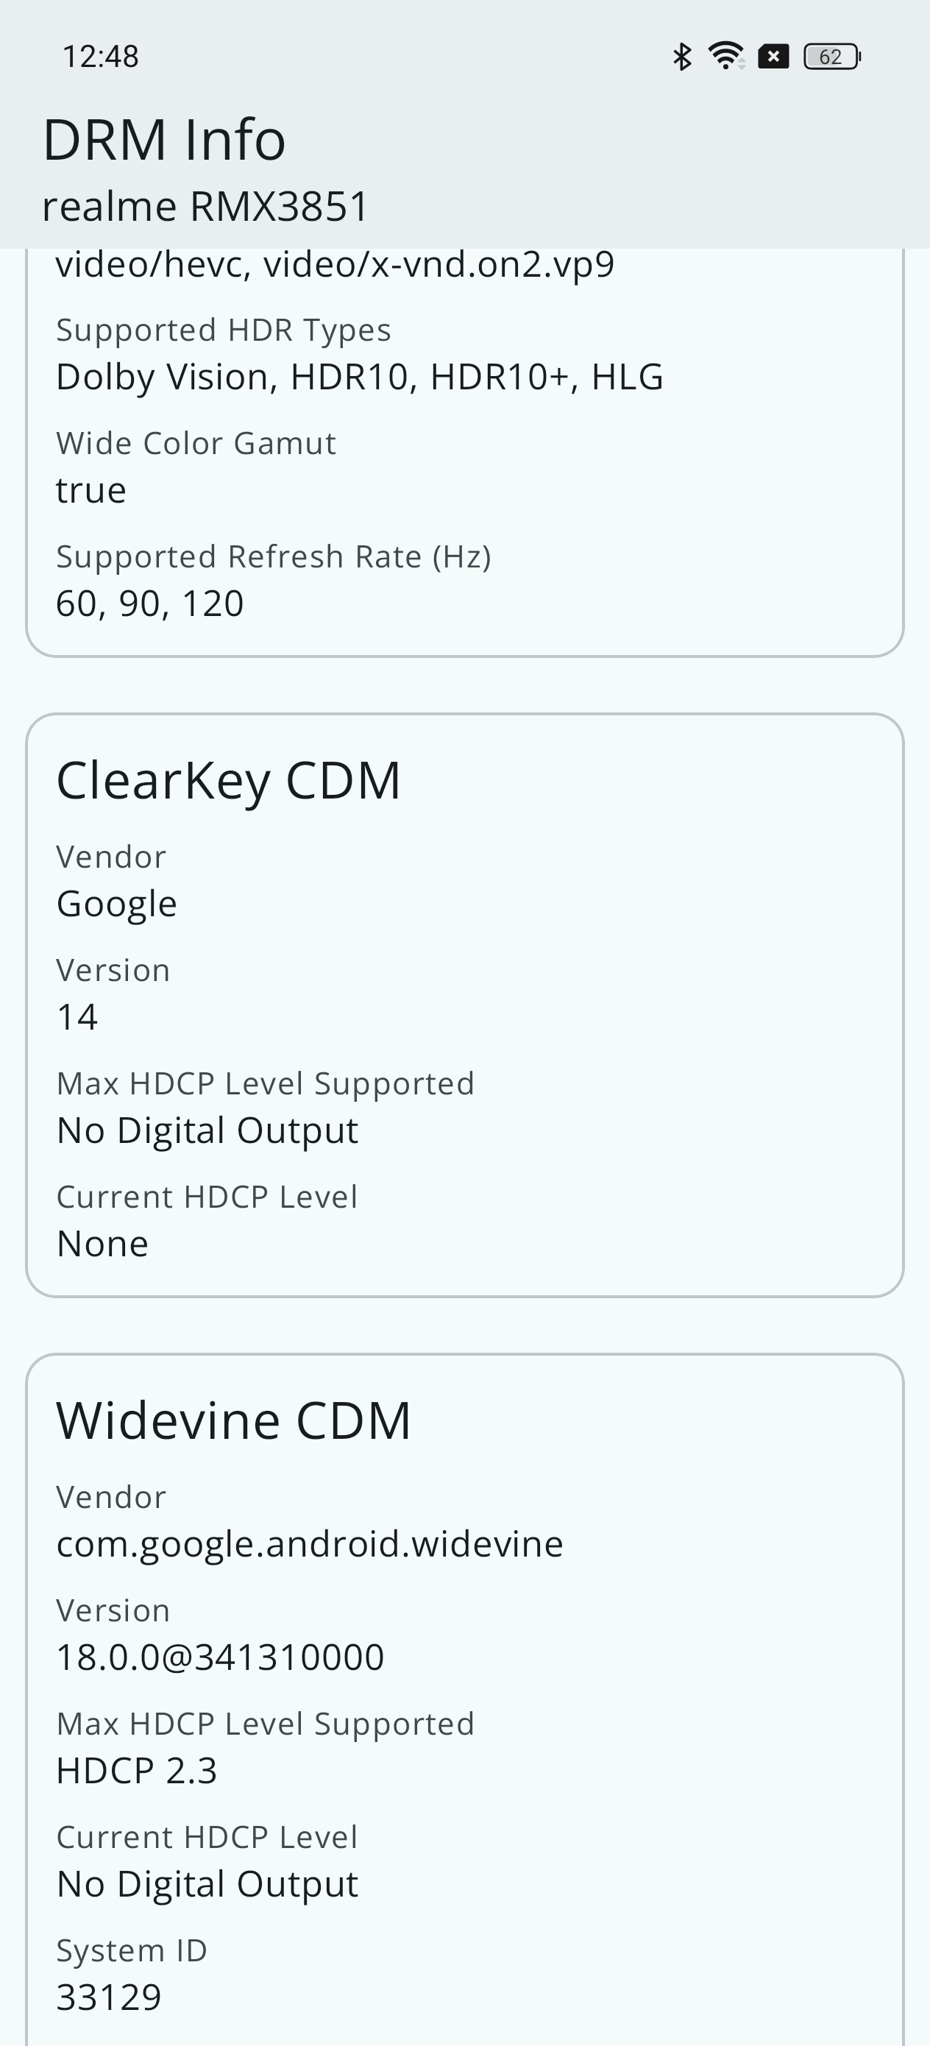Select the realme RMX3851 device subtitle
Image resolution: width=930 pixels, height=2046 pixels.
tap(206, 207)
